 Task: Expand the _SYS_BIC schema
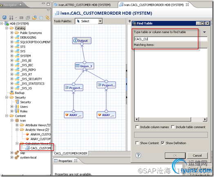[x=12, y=65]
